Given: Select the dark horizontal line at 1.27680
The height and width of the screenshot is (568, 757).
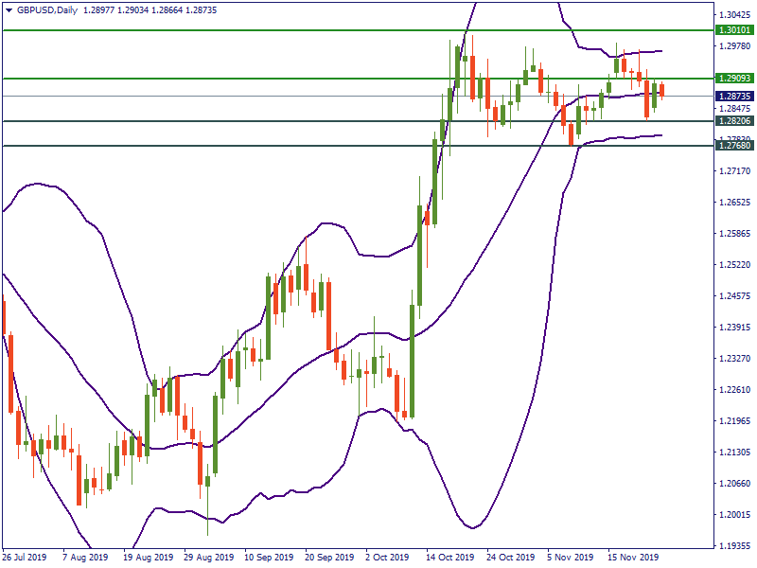Looking at the screenshot, I should coord(284,146).
